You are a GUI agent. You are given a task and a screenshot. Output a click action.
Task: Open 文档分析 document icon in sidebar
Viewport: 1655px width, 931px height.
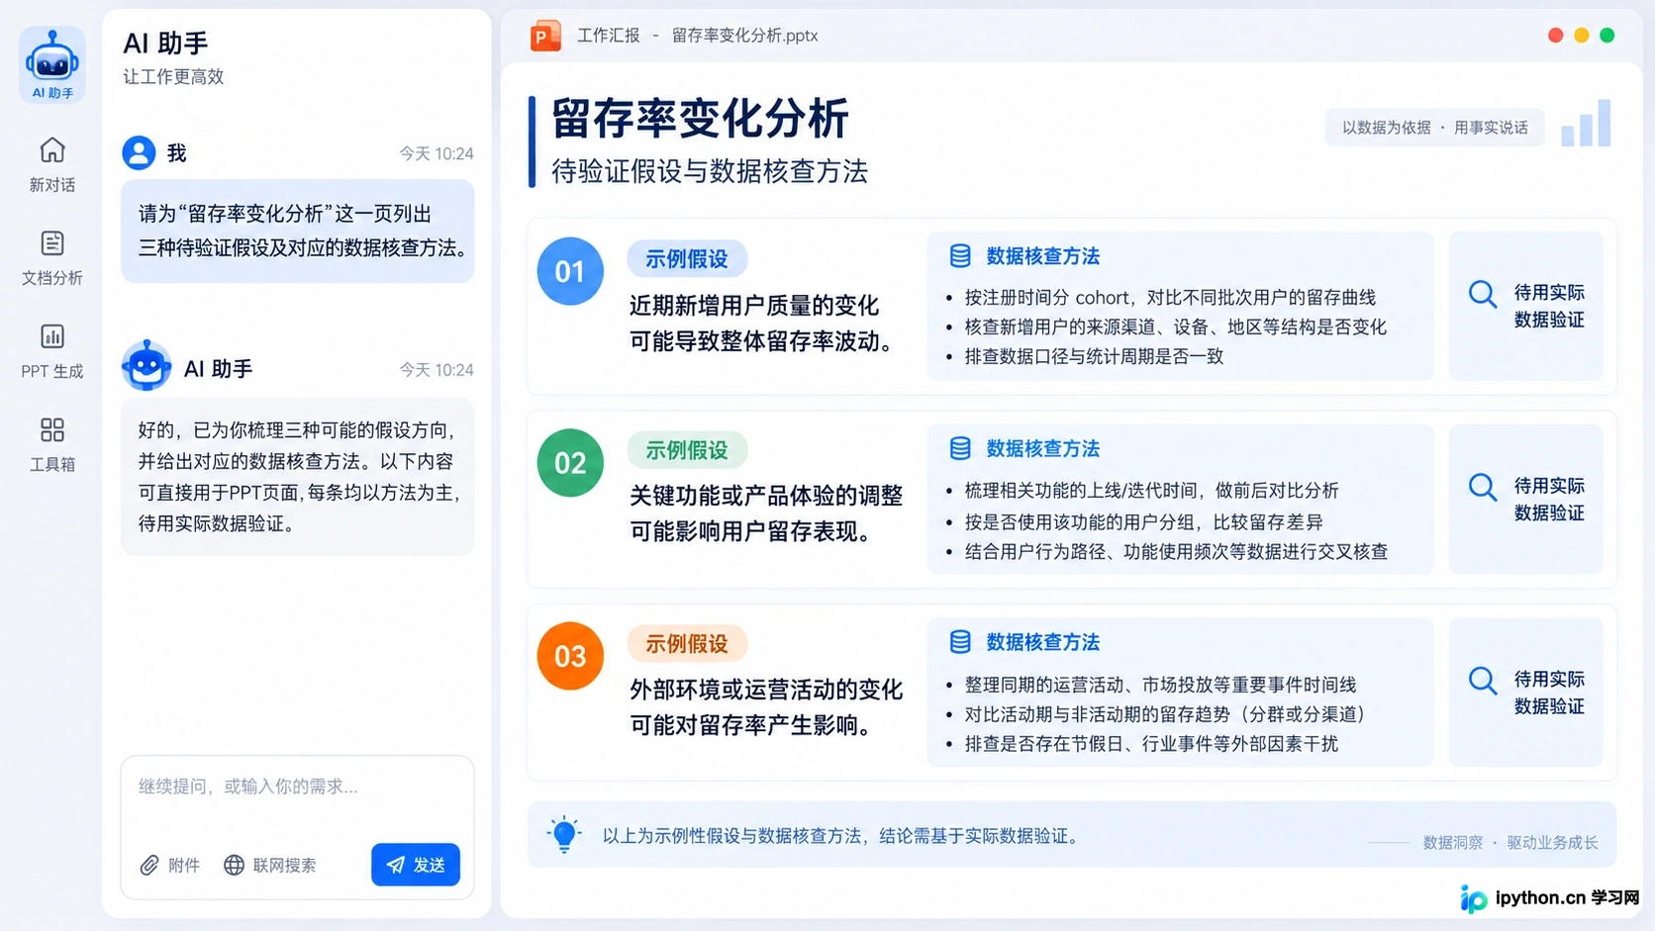[52, 243]
